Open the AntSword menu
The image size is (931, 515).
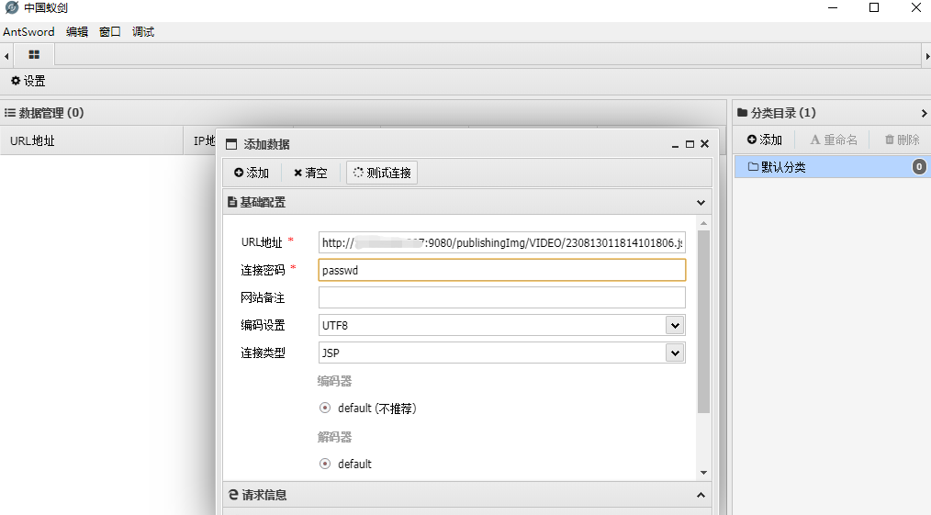pyautogui.click(x=28, y=31)
